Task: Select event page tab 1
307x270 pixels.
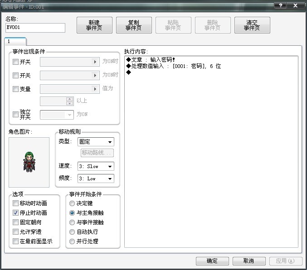Action: click(15, 42)
